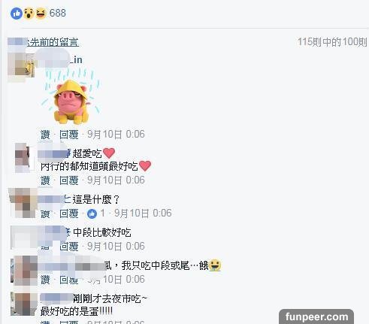Click the Haha laughing reaction icon
Viewport: 369px width, 324px height.
pos(41,14)
